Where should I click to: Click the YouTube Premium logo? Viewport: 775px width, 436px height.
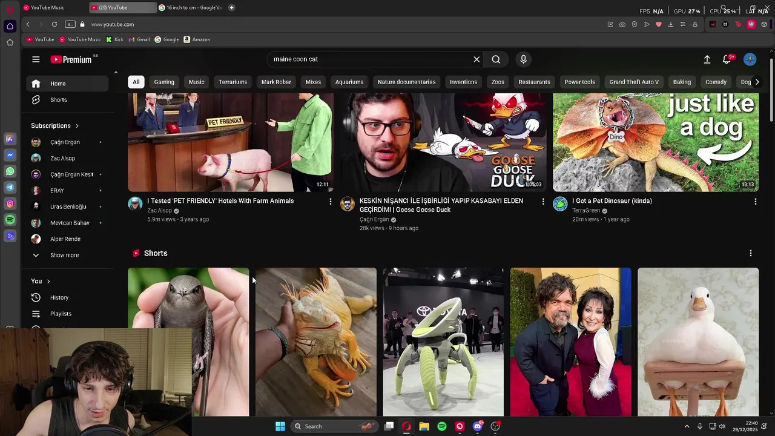(x=71, y=59)
